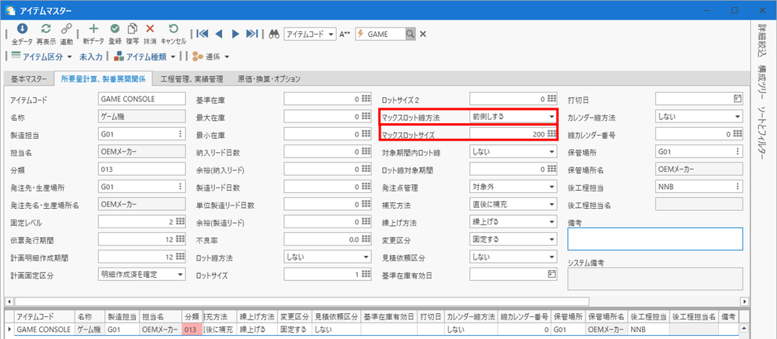Viewport: 777px width, 339px height.
Task: Click the magnifier icon in GAME search box
Action: pyautogui.click(x=410, y=34)
